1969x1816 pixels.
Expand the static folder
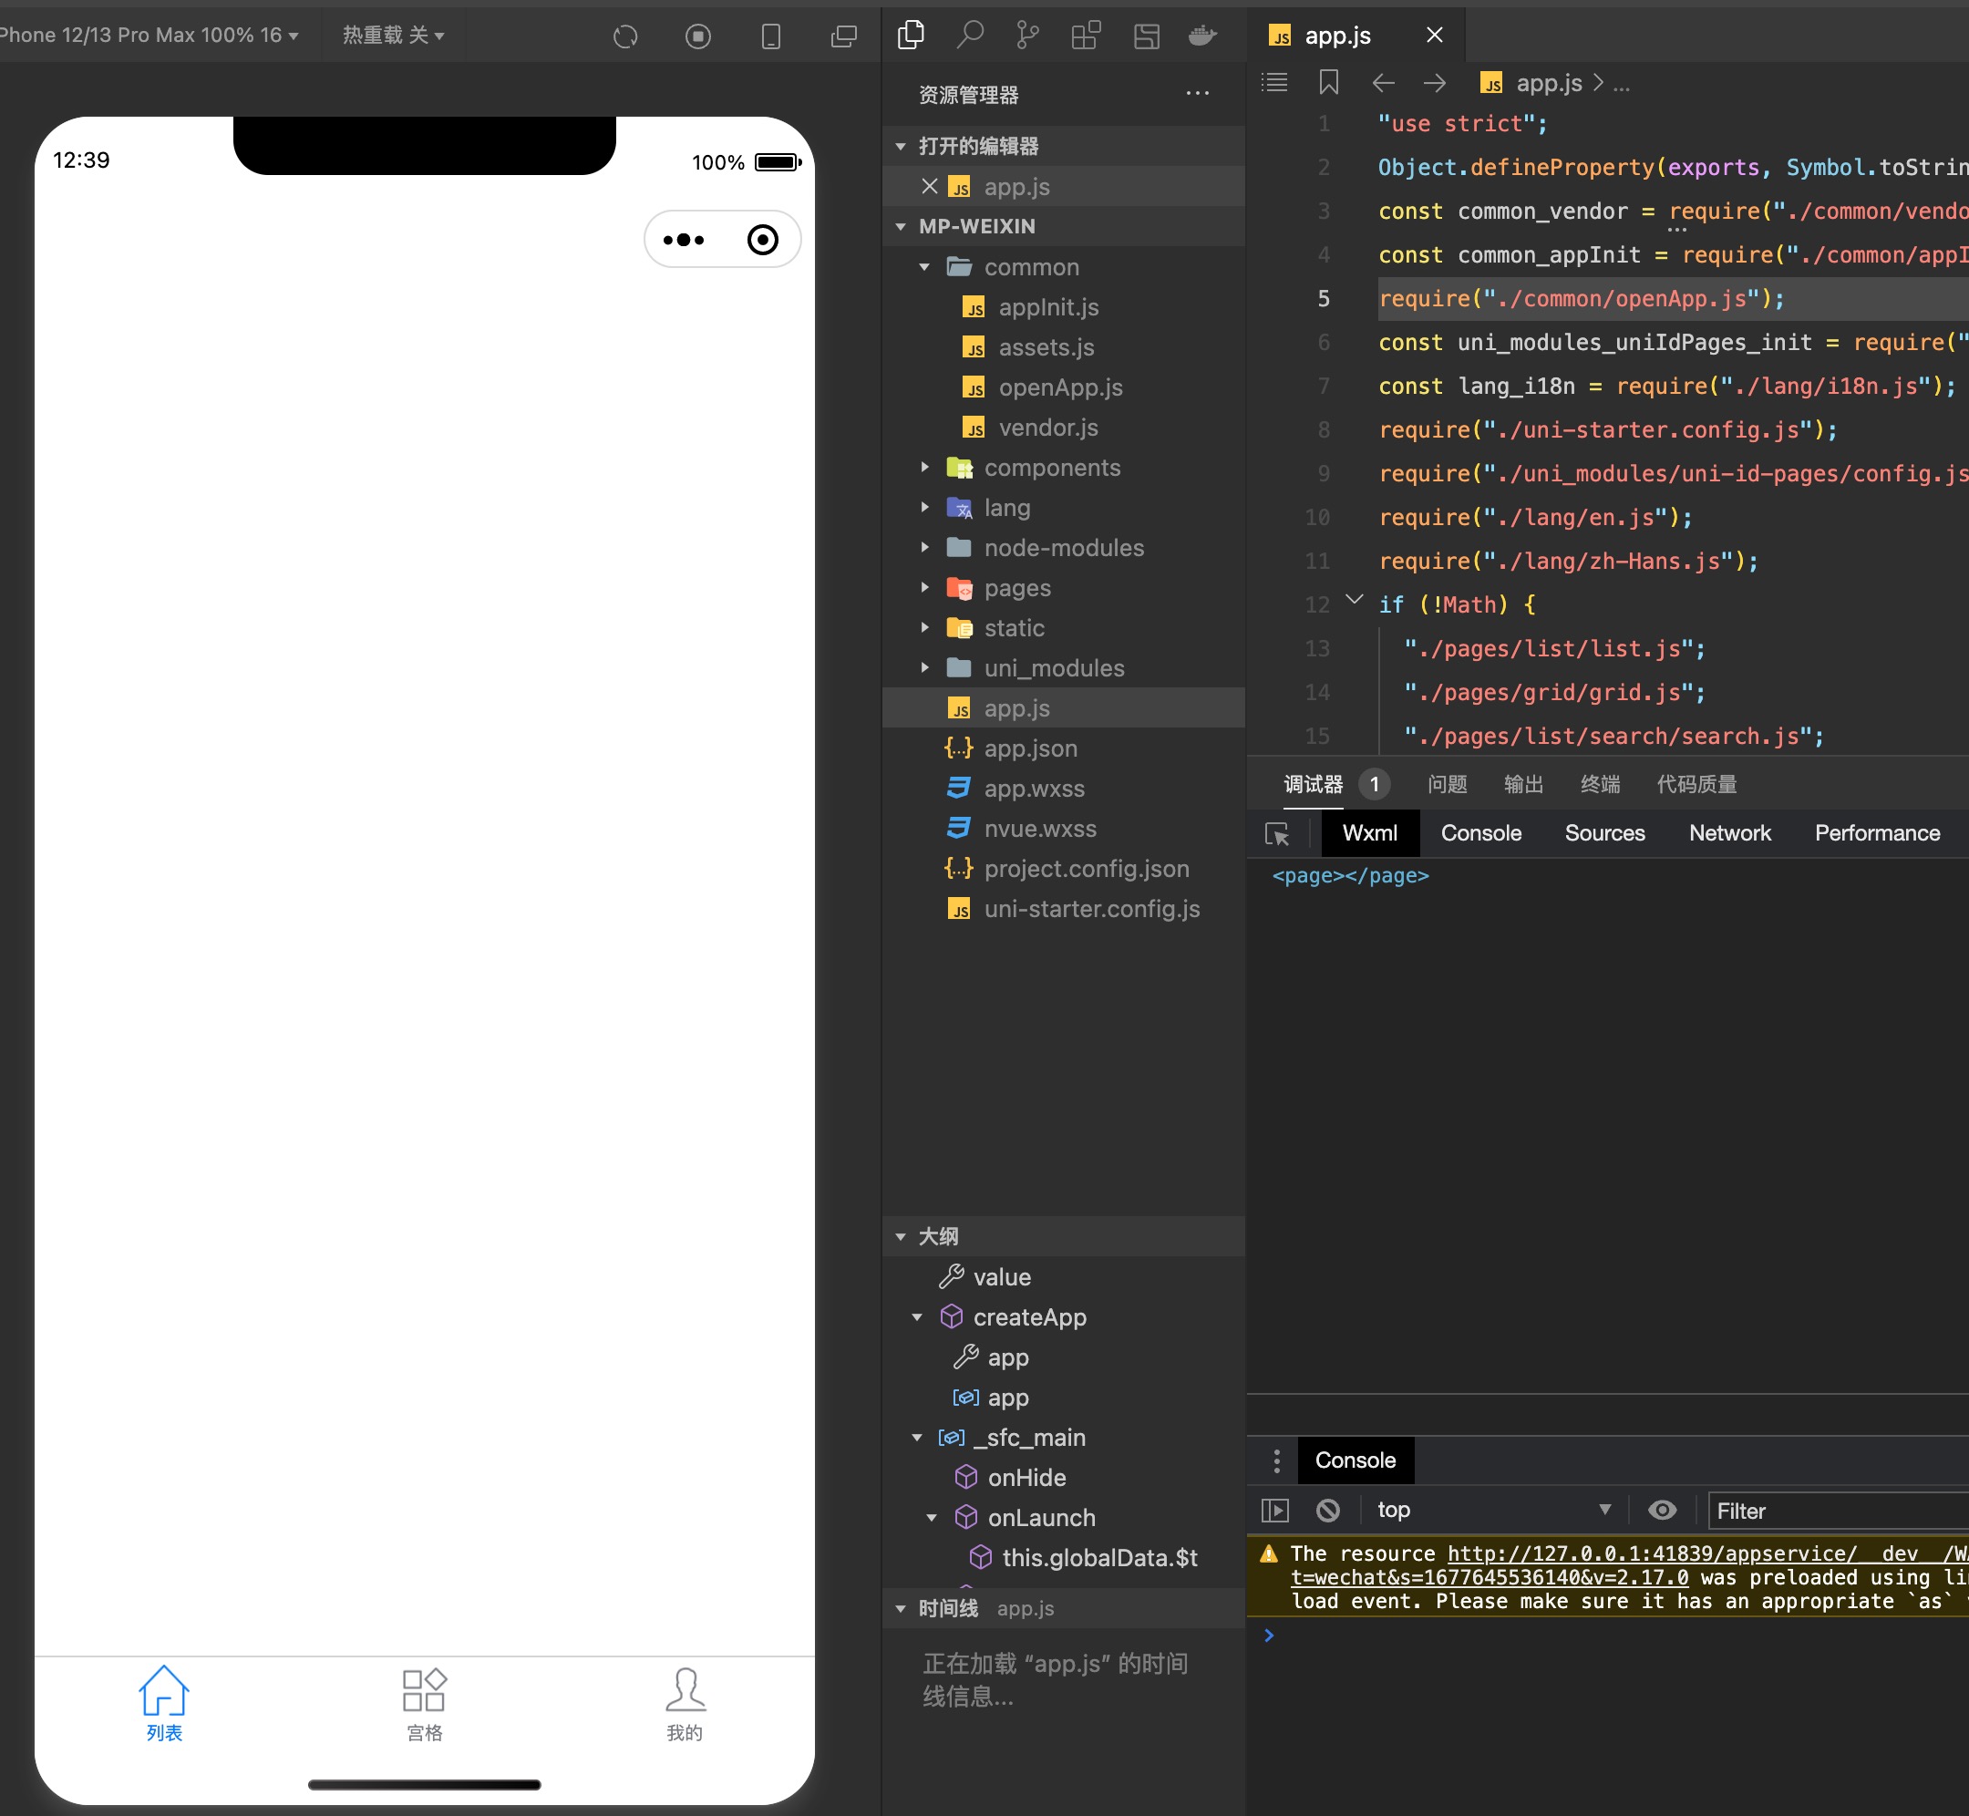[x=923, y=627]
